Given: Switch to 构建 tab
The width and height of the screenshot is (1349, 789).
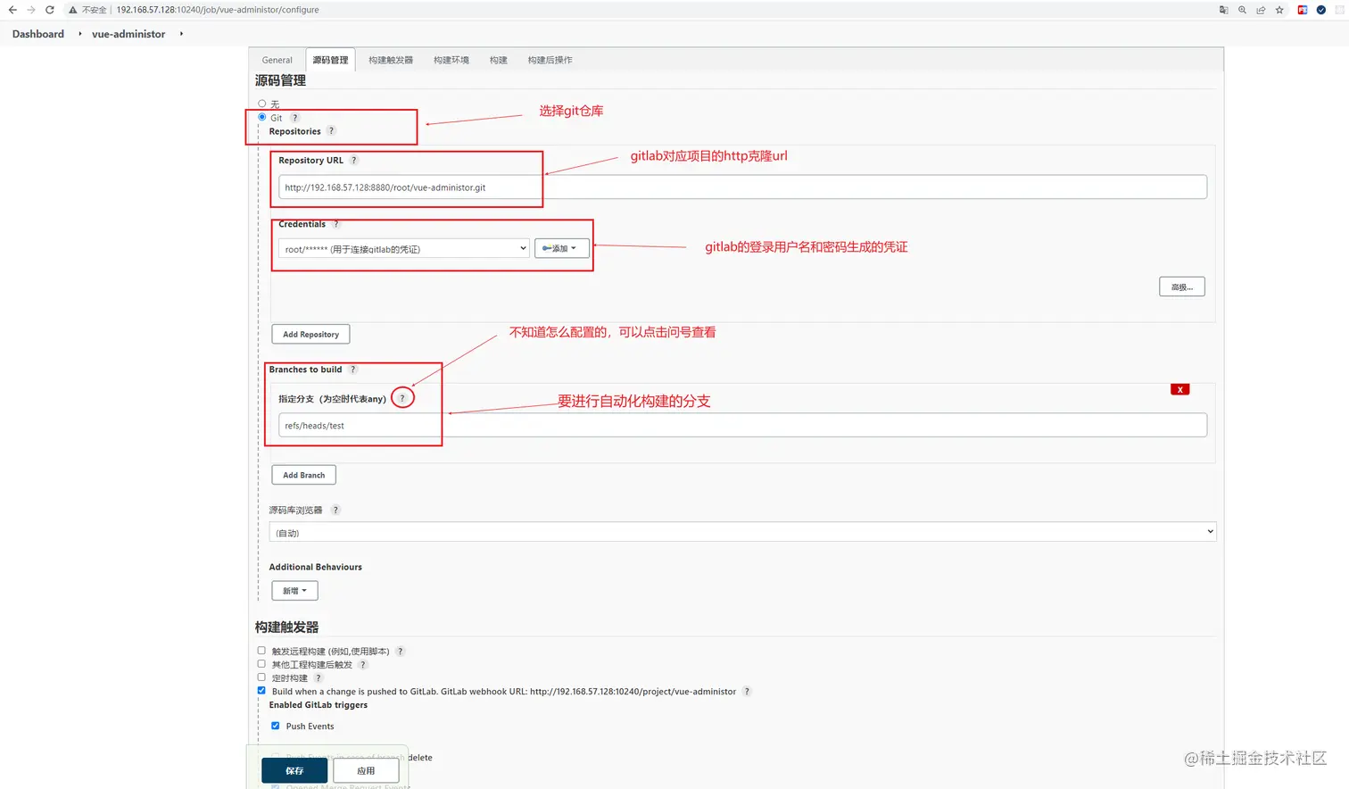Looking at the screenshot, I should tap(498, 60).
